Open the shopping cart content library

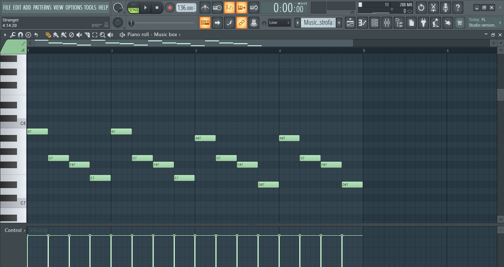[459, 23]
